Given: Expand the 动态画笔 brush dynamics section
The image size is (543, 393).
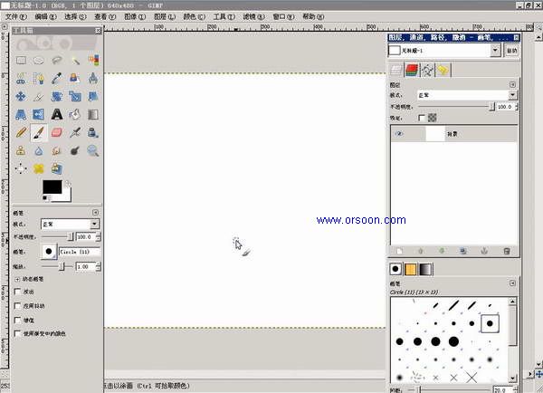Looking at the screenshot, I should 17,279.
